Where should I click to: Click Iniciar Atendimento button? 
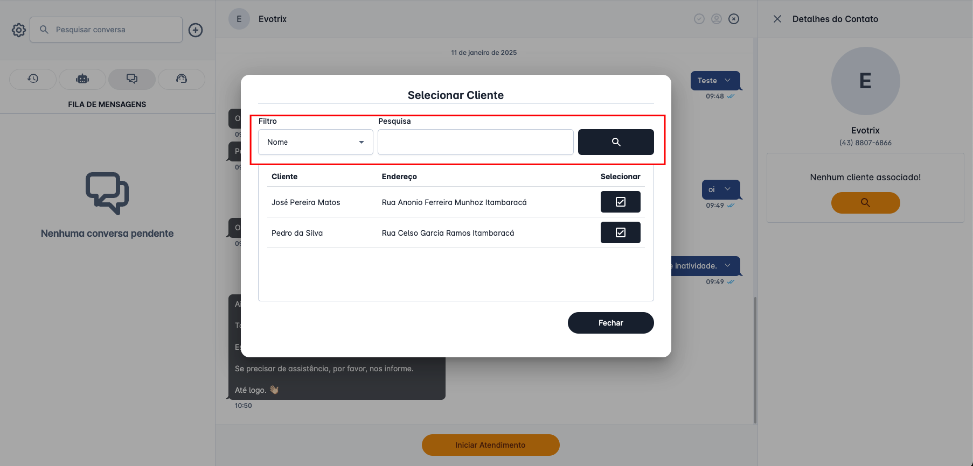[x=490, y=445]
